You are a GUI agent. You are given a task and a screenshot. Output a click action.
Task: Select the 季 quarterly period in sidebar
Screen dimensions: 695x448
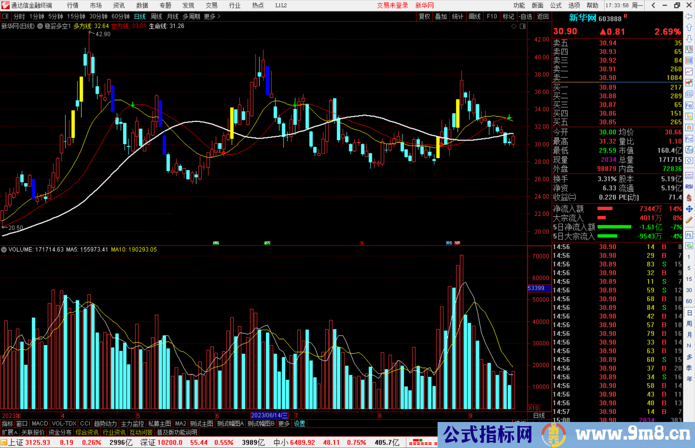coord(689,368)
